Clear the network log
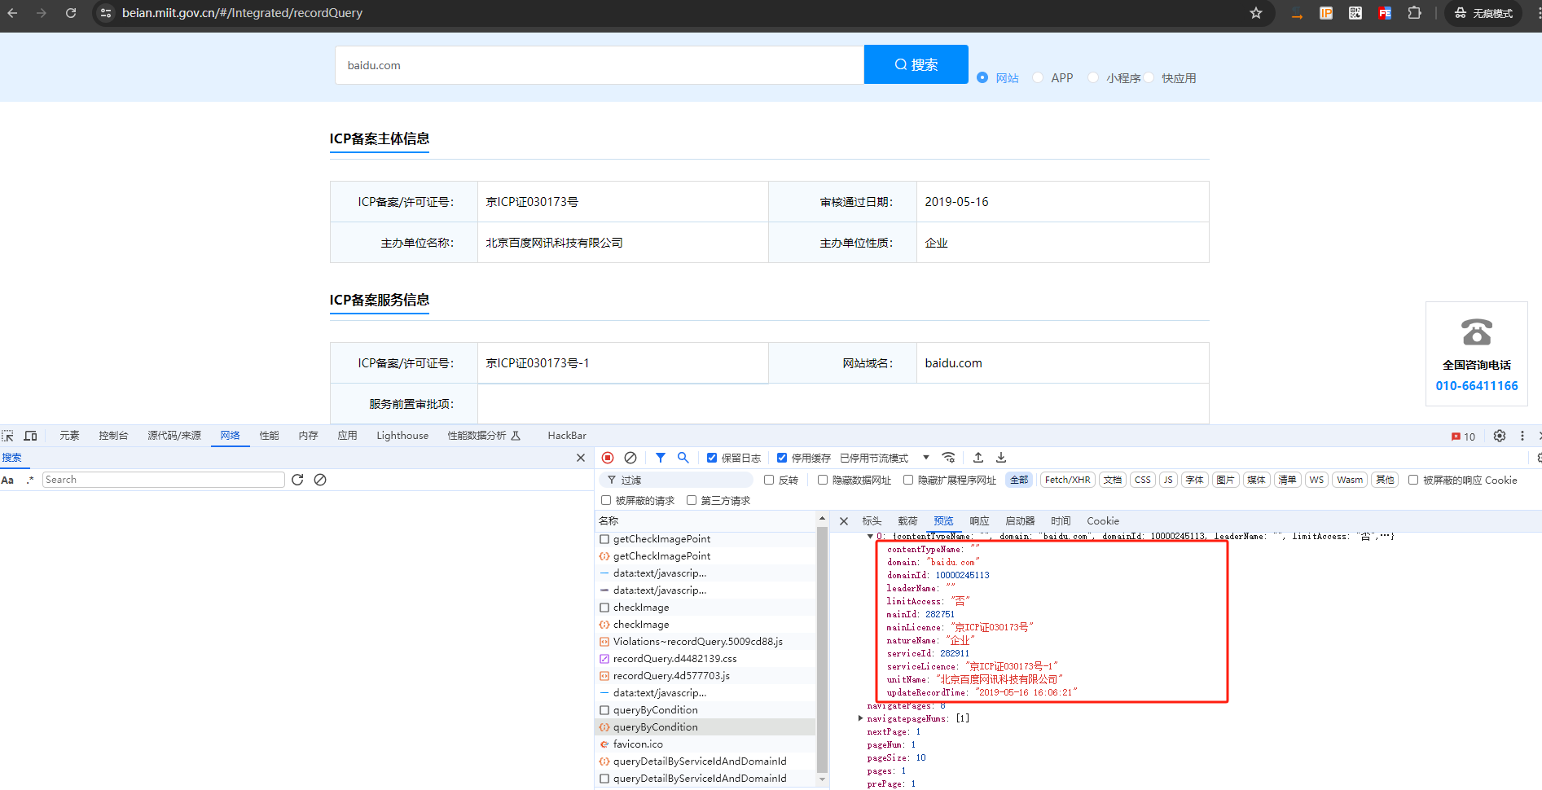Screen dimensions: 1542x790 pos(630,458)
